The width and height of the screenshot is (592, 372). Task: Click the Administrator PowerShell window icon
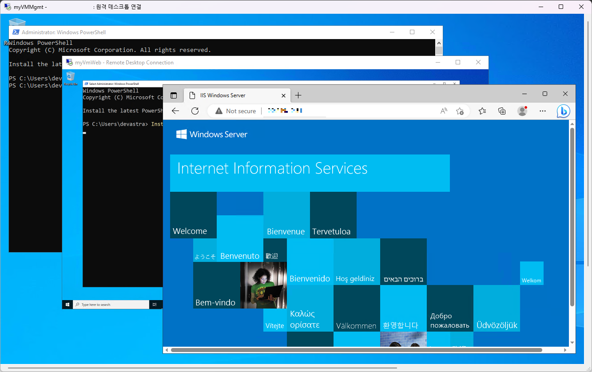pyautogui.click(x=16, y=32)
